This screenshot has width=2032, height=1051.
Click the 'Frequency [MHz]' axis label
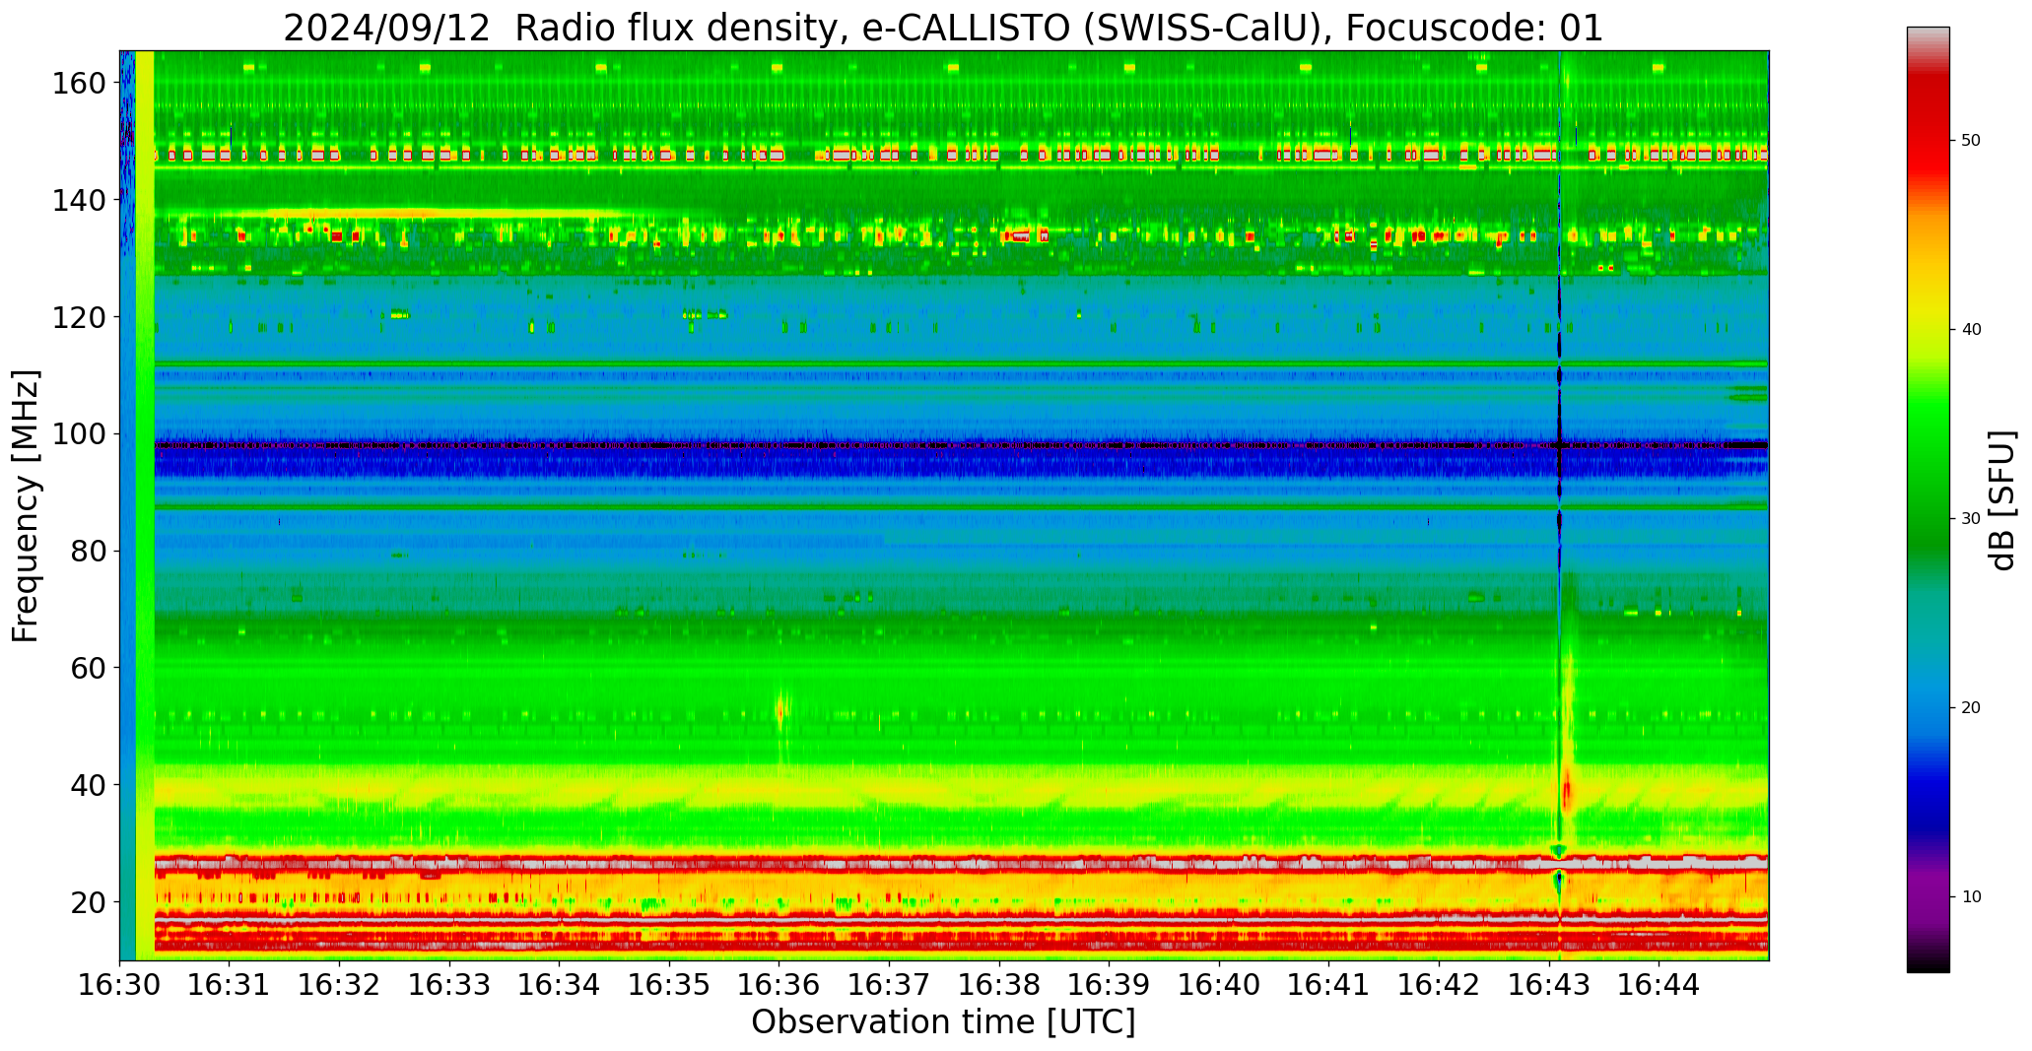26,505
